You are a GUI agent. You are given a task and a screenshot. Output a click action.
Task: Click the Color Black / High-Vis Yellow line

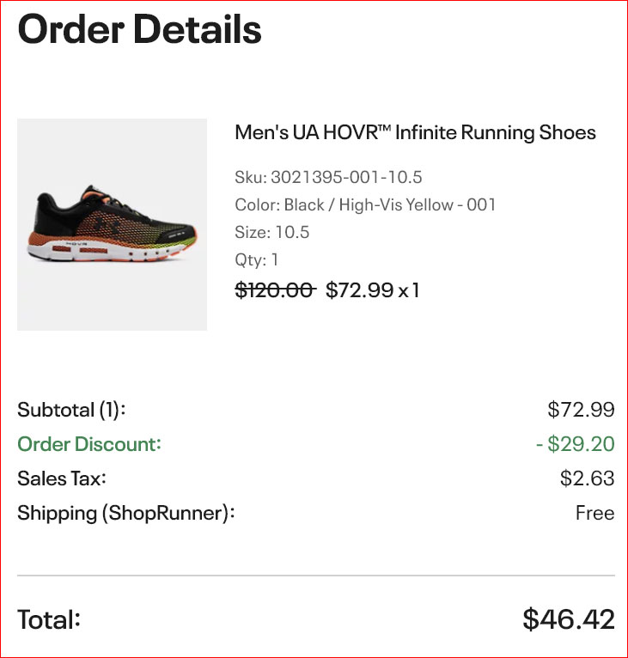365,204
